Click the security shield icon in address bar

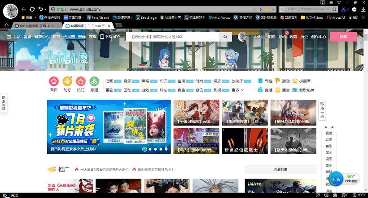(x=53, y=9)
